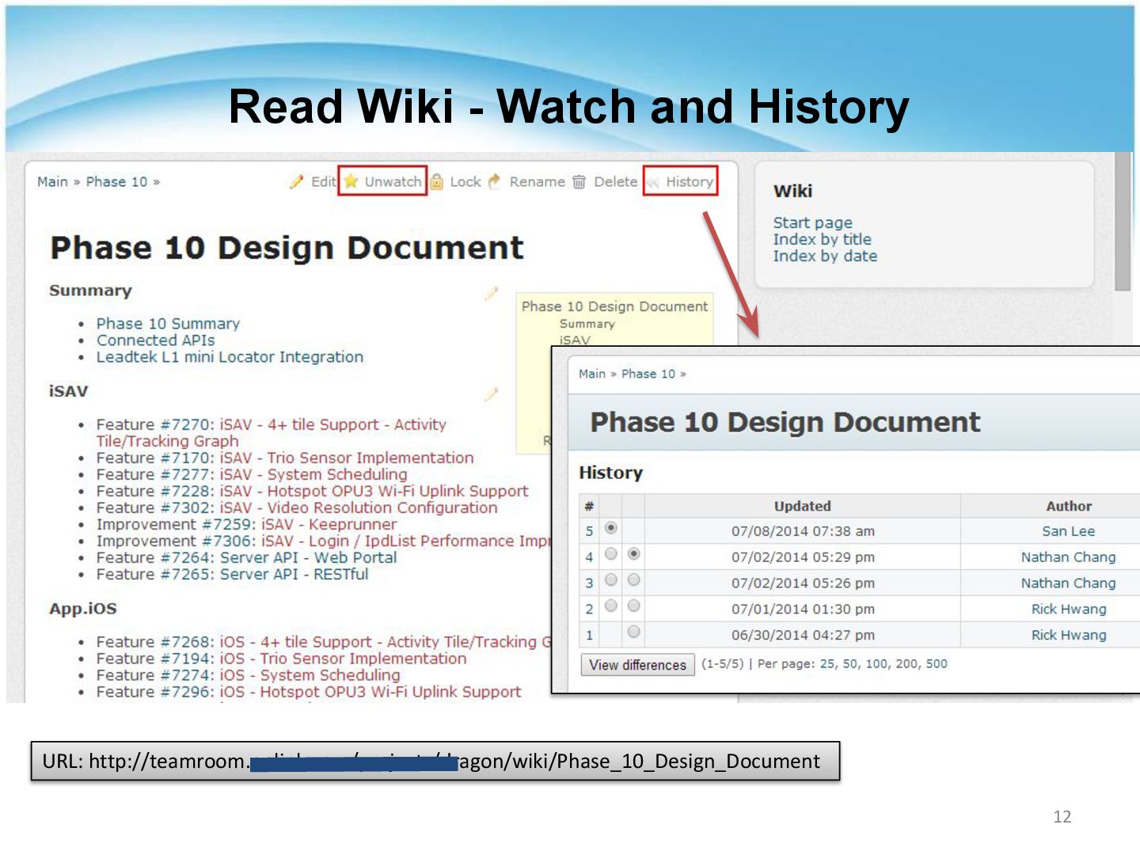Viewport: 1140px width, 855px height.
Task: Open Nathan Chang on the 05:29 pm row
Action: click(x=1068, y=557)
